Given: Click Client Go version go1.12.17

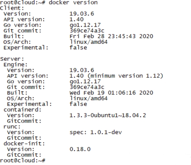Looking at the screenshot, I should click(85, 25).
